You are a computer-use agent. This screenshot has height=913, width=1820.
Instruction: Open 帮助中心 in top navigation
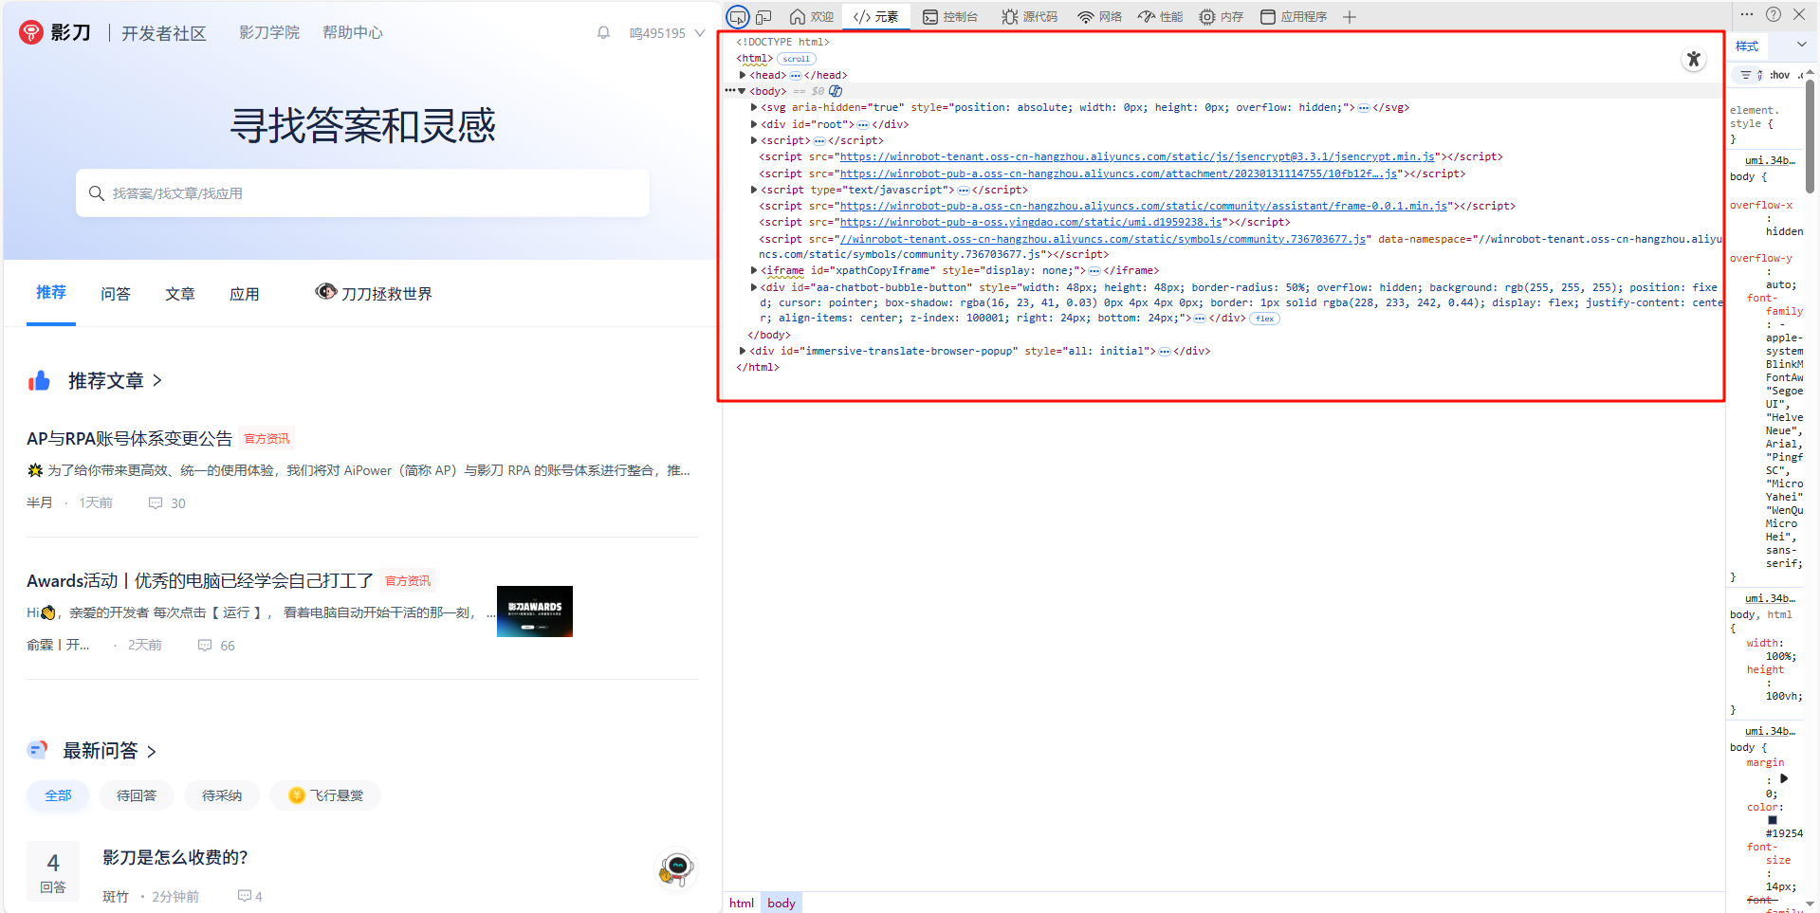pyautogui.click(x=353, y=32)
